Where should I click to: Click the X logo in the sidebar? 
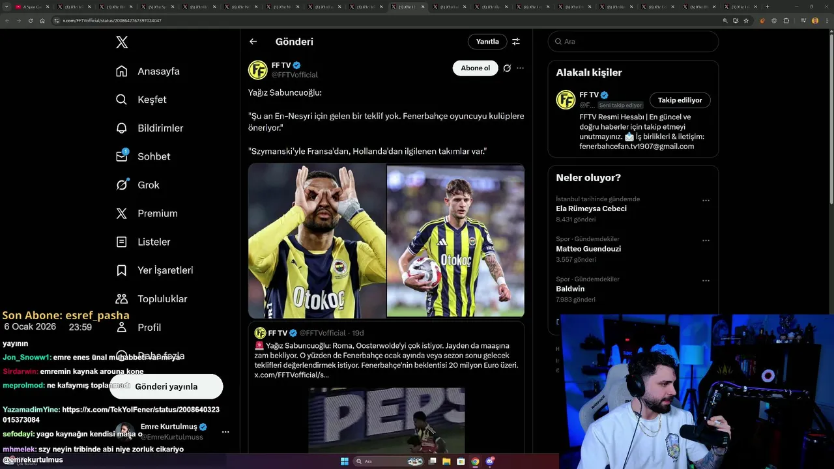pos(122,42)
